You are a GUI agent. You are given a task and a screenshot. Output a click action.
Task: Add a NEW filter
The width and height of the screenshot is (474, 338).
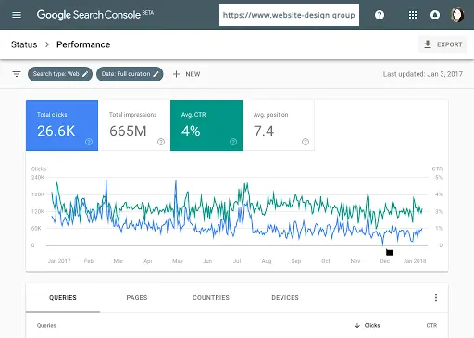(187, 74)
